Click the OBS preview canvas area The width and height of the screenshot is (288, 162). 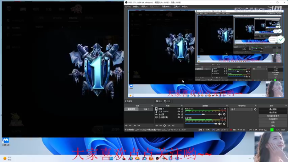point(206,54)
